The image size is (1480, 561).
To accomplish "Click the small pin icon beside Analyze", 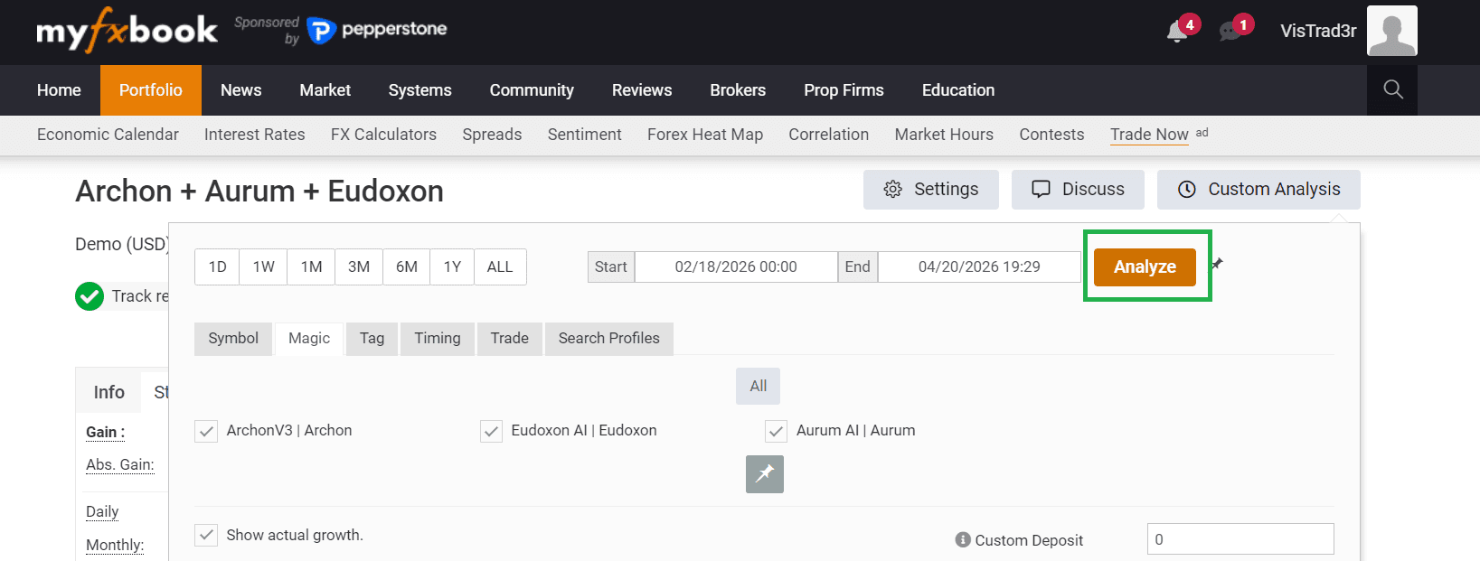I will click(1217, 264).
